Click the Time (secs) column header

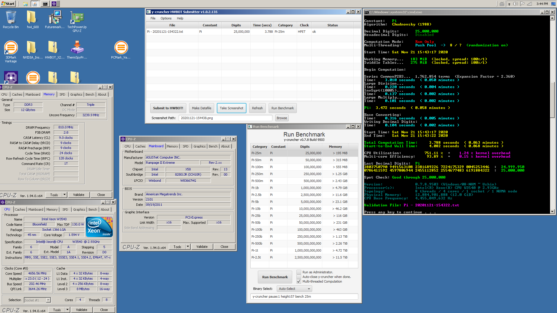262,25
